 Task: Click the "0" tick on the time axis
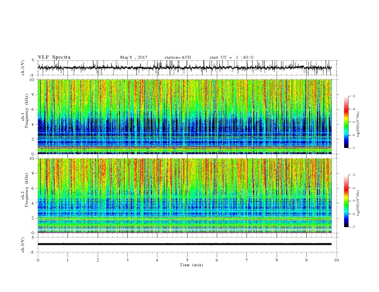(x=38, y=260)
